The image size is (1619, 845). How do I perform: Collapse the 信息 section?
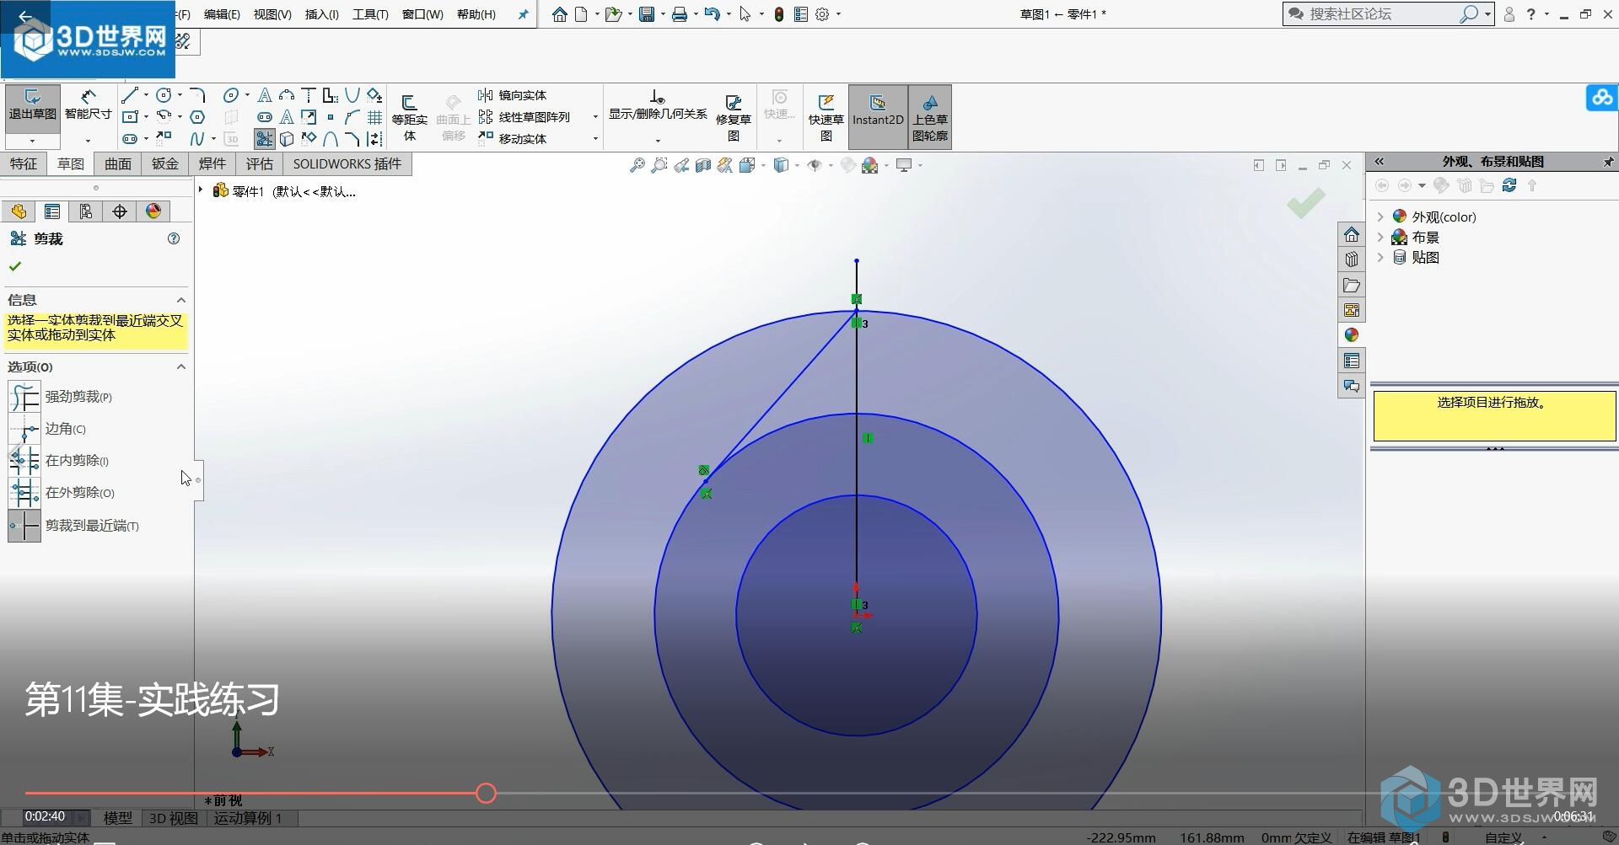point(180,300)
